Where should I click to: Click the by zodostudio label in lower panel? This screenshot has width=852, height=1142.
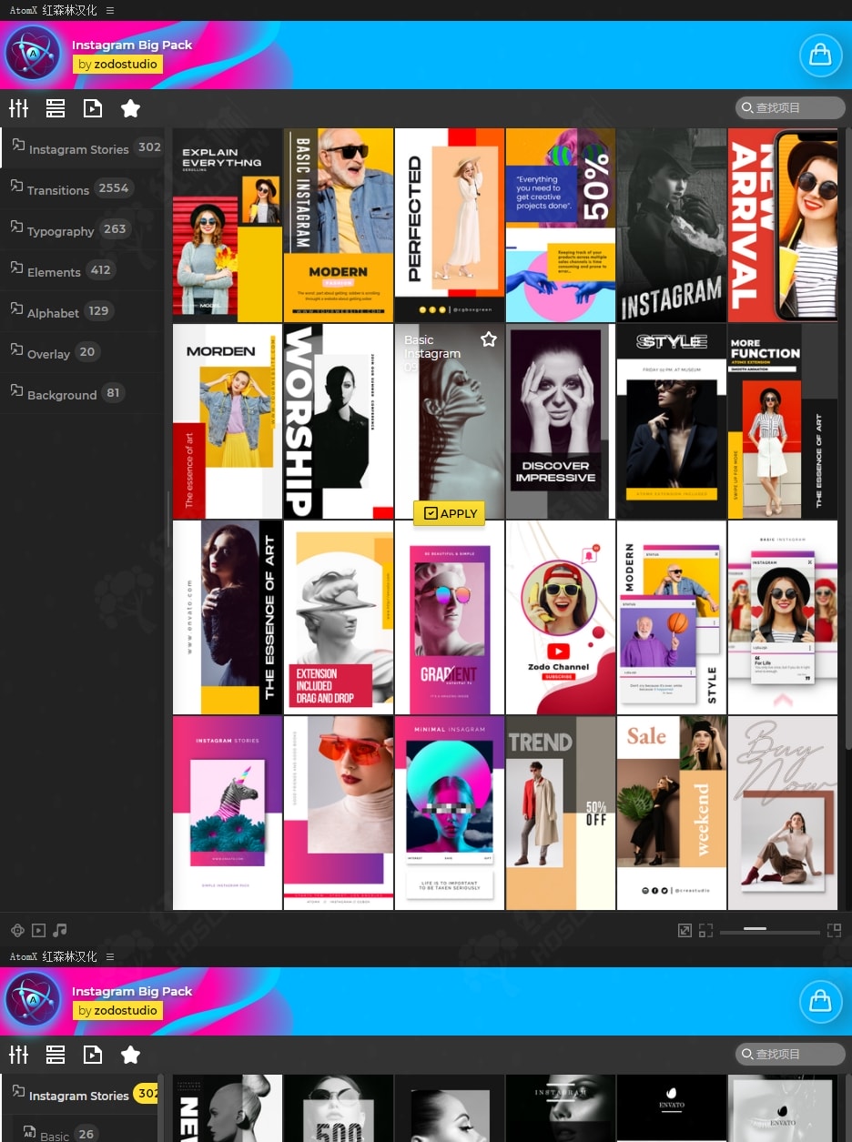click(117, 1011)
